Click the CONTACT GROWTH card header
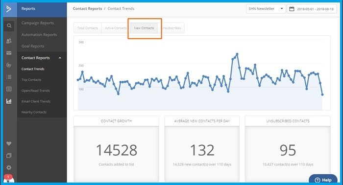Viewport: 343px width, 185px height. coord(117,121)
